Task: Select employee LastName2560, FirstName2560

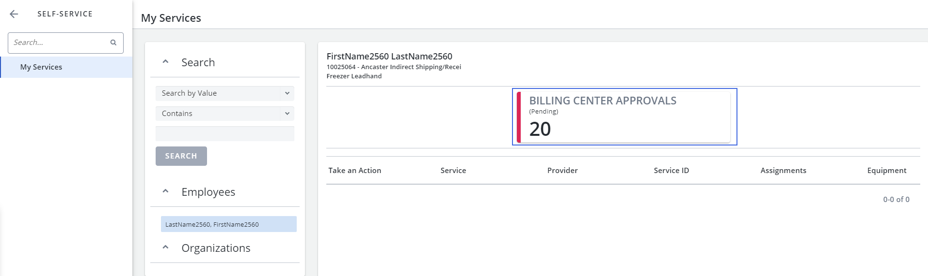Action: coord(228,224)
